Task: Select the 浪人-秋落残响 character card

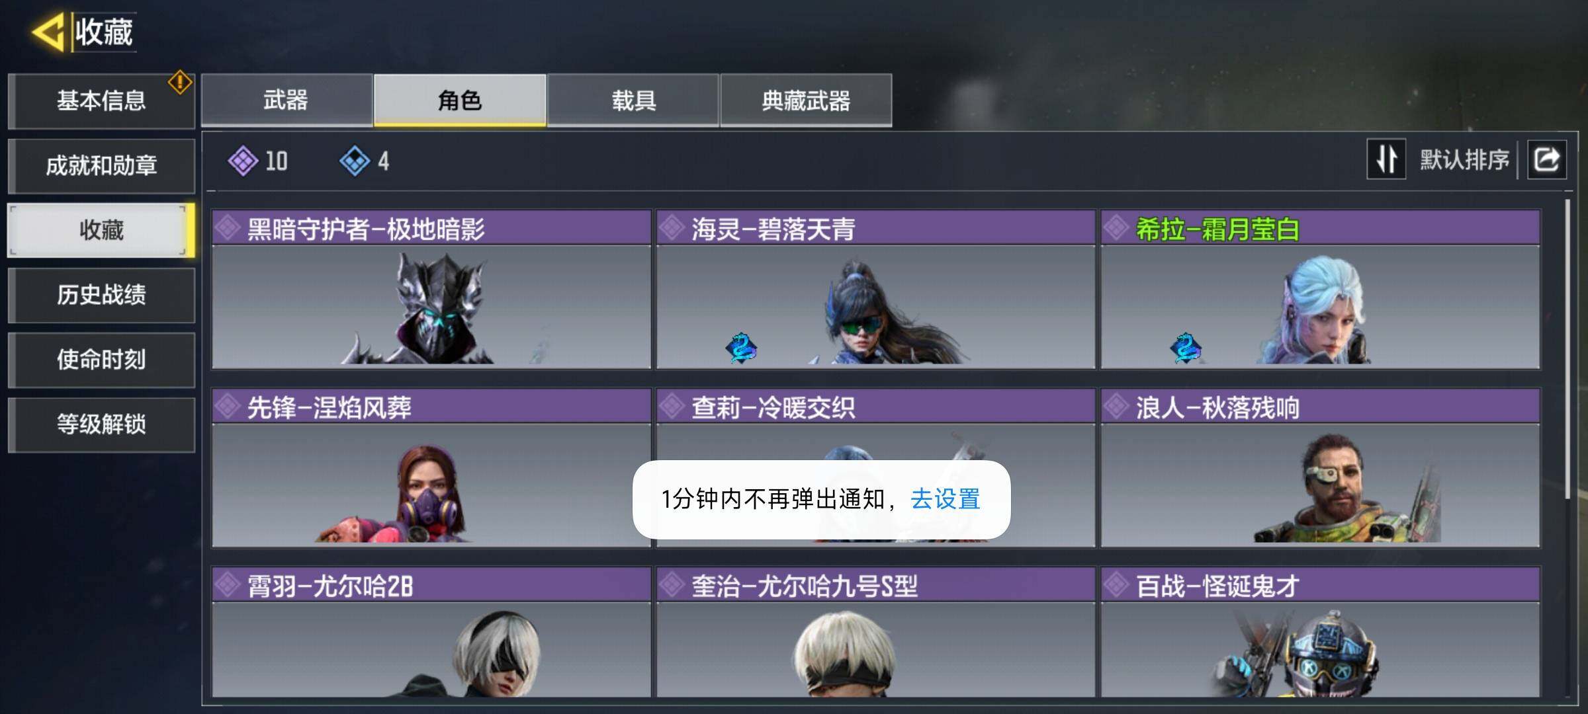Action: point(1320,468)
